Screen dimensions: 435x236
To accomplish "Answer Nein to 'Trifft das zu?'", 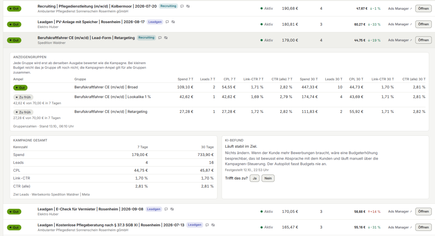I will point(268,178).
